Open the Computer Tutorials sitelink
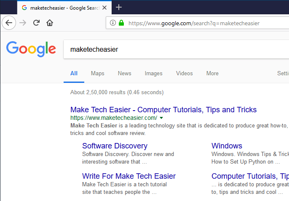This screenshot has width=289, height=201. point(250,176)
